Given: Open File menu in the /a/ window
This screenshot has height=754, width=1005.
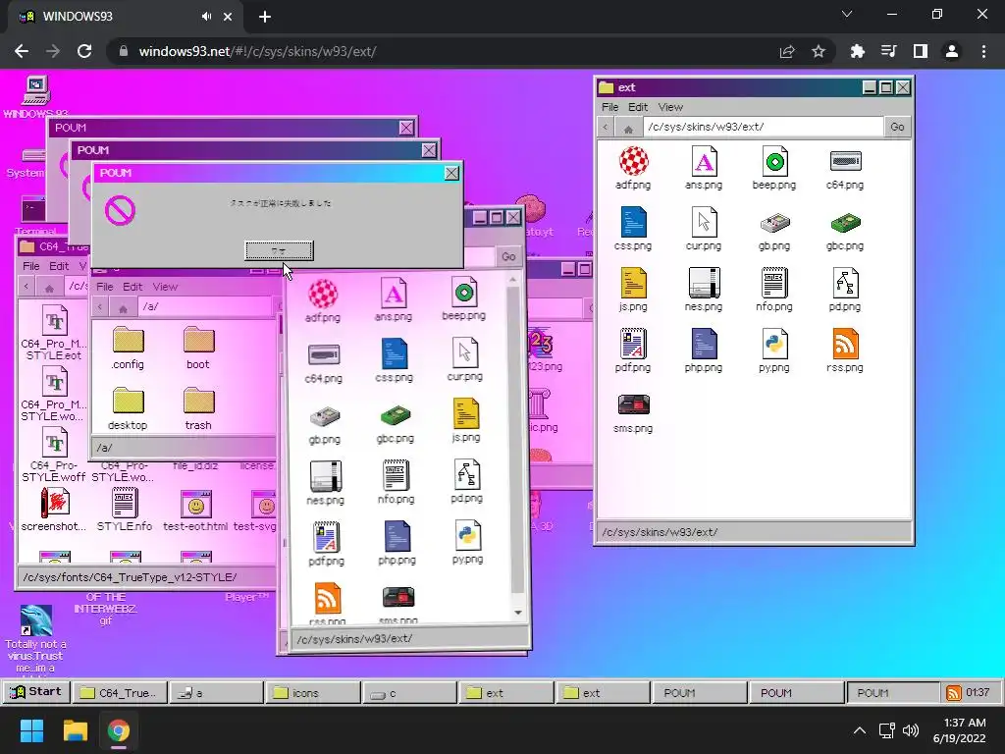Looking at the screenshot, I should click(x=104, y=287).
